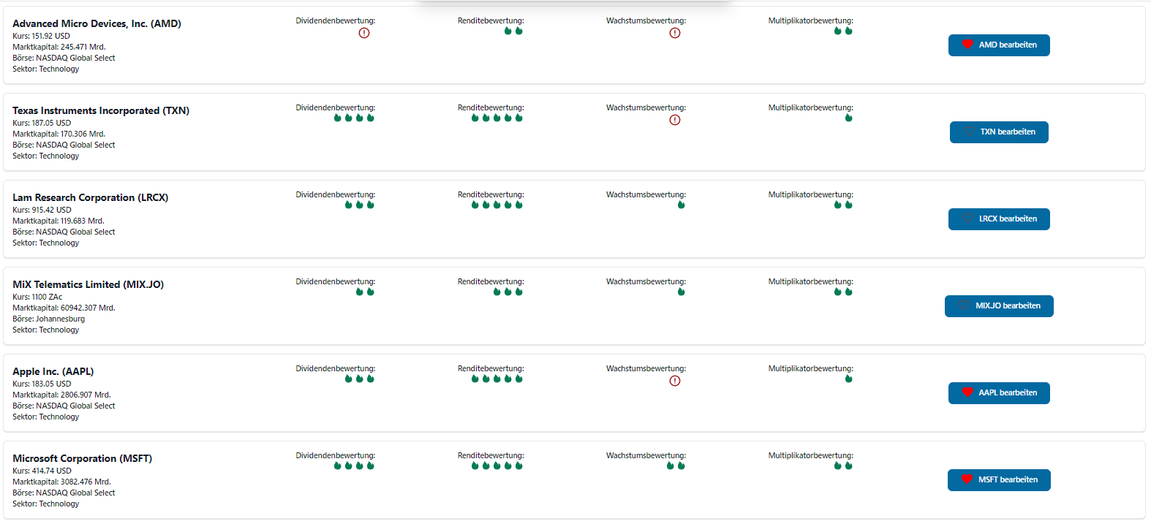Click the Multiplikatorbewertung label in TXN's card
The width and height of the screenshot is (1151, 524).
(x=810, y=107)
